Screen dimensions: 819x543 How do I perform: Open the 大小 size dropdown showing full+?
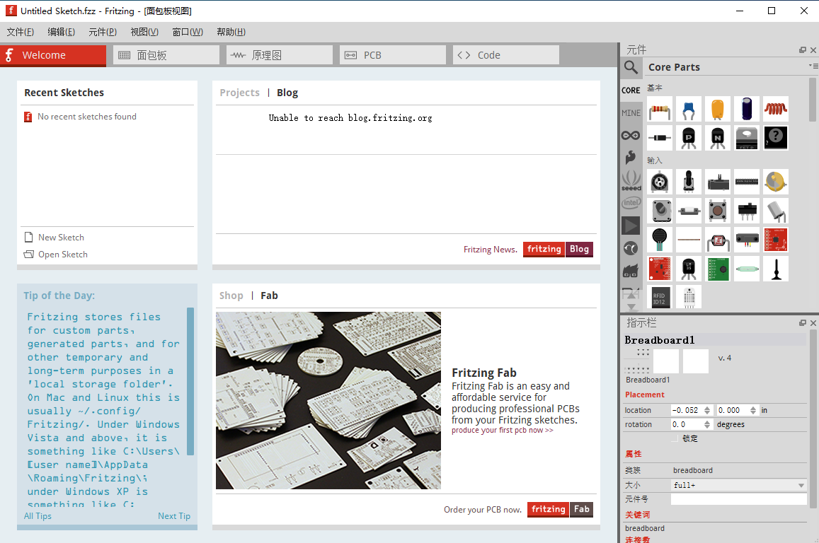coord(738,485)
